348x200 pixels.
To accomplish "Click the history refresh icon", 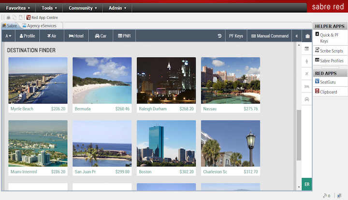I will click(219, 36).
